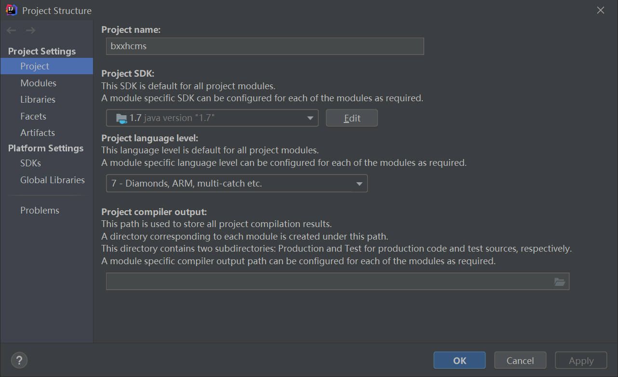The image size is (618, 377).
Task: Navigate forward with the right arrow
Action: point(30,30)
